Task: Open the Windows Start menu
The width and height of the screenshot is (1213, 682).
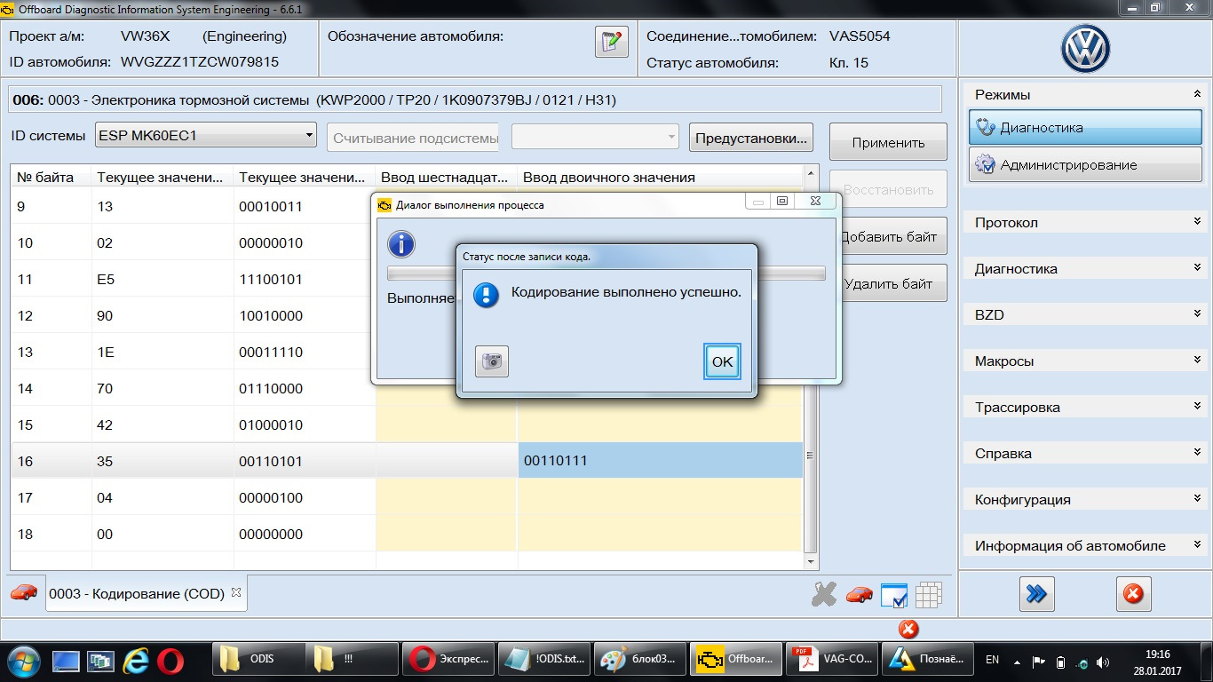Action: pyautogui.click(x=25, y=661)
